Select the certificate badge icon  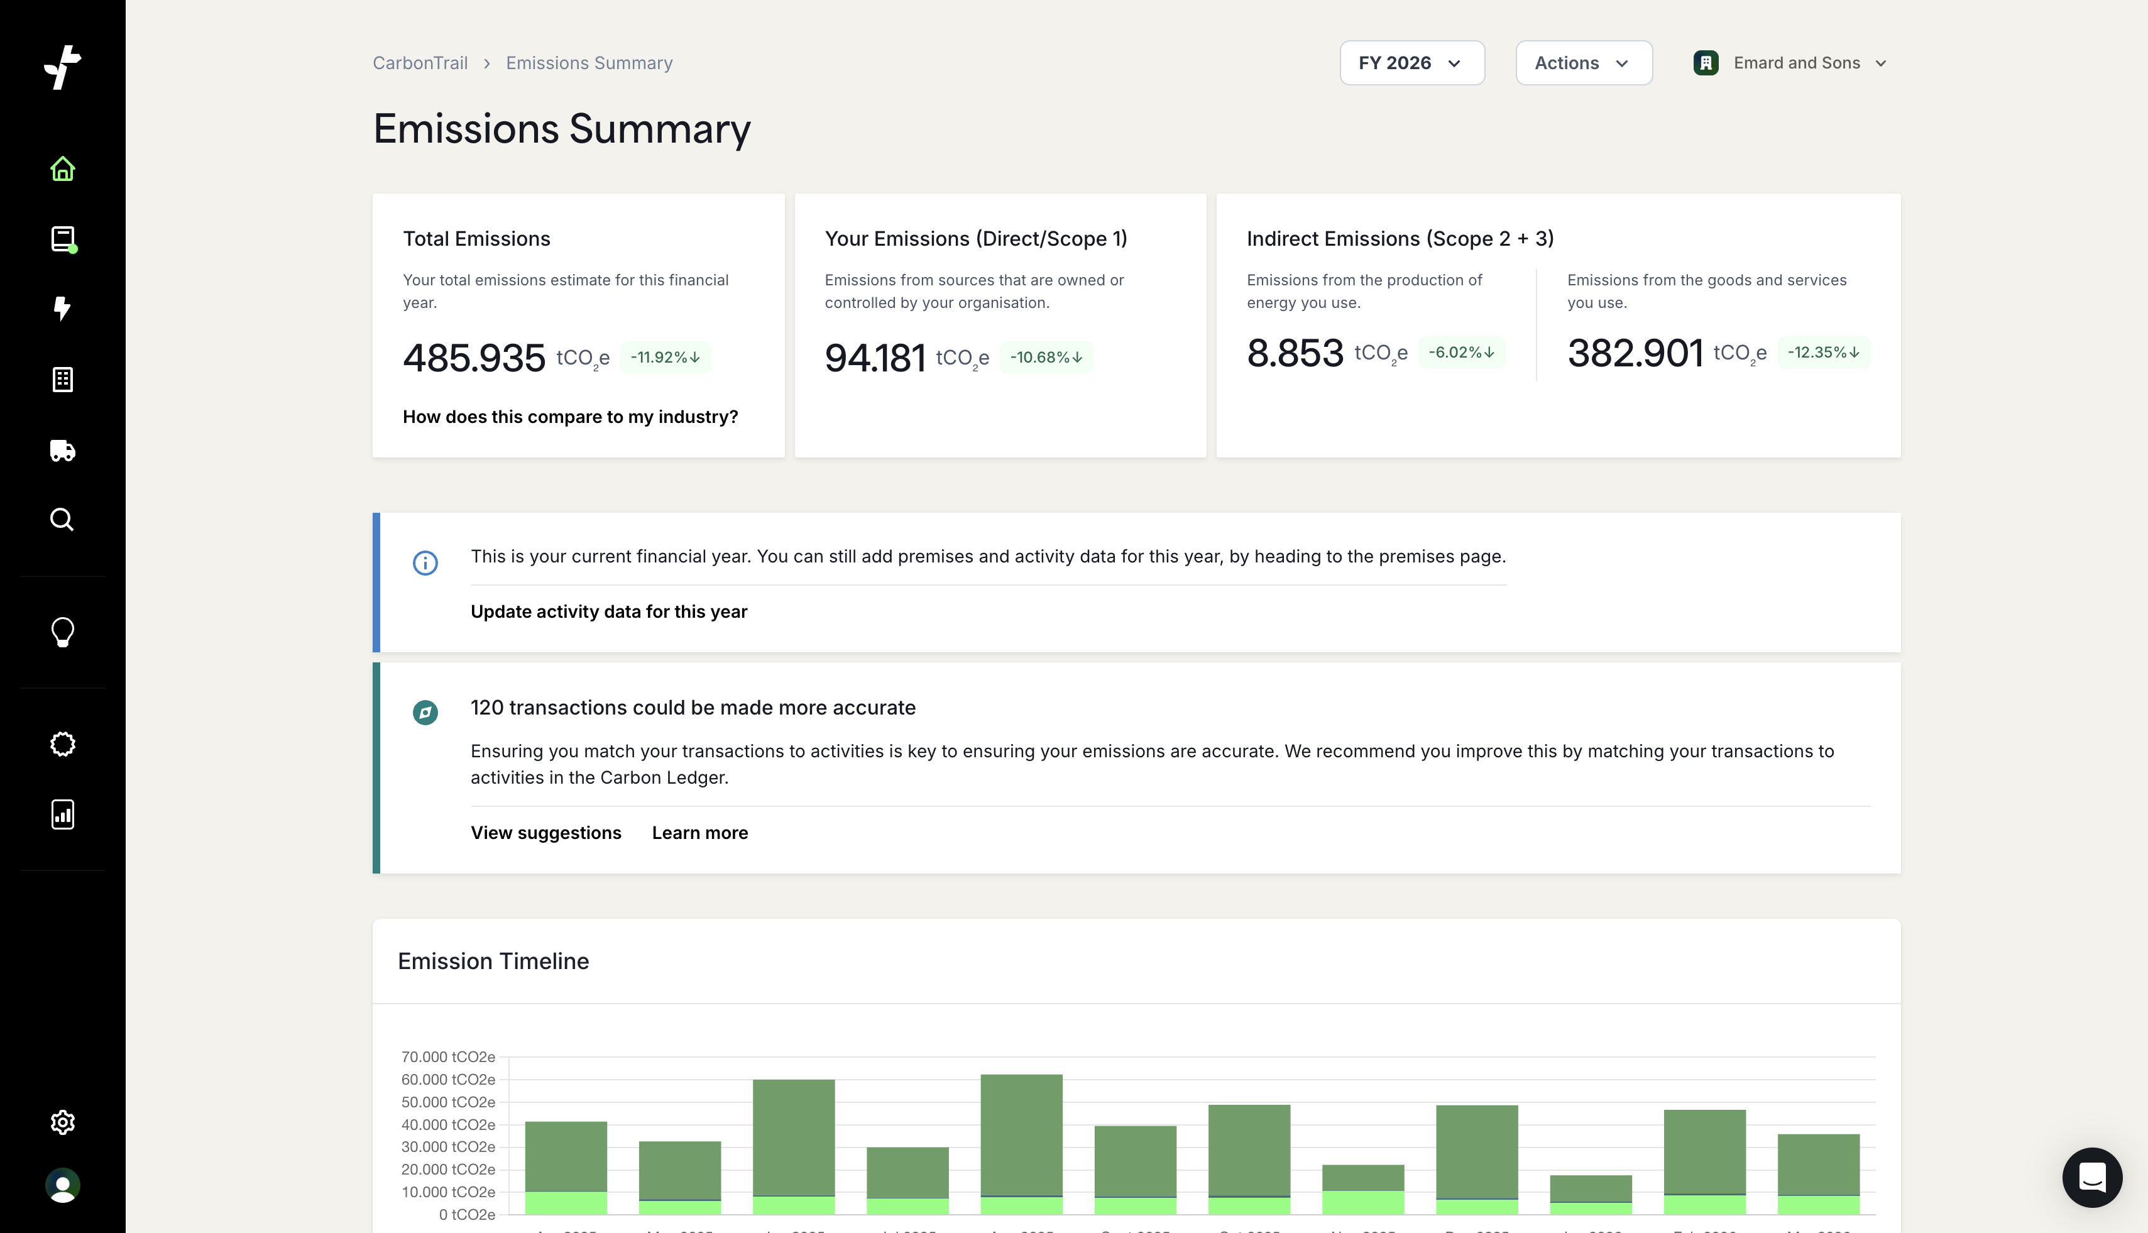point(63,744)
